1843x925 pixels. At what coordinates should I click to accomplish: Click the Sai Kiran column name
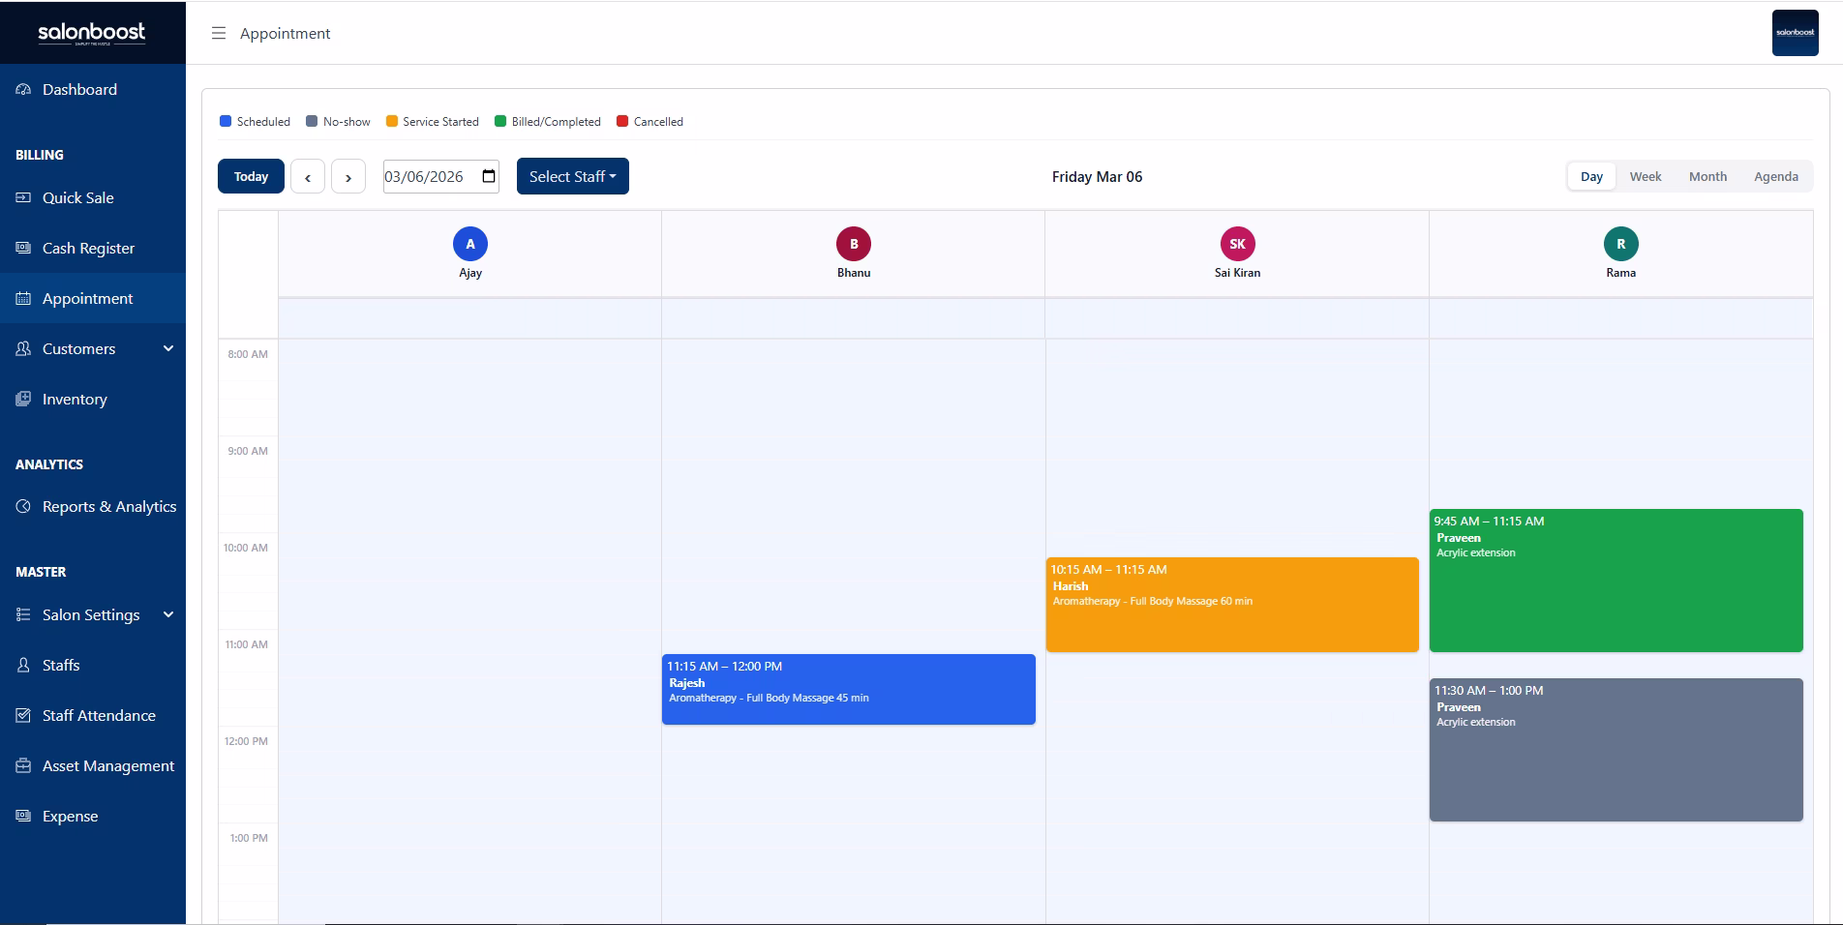tap(1237, 273)
